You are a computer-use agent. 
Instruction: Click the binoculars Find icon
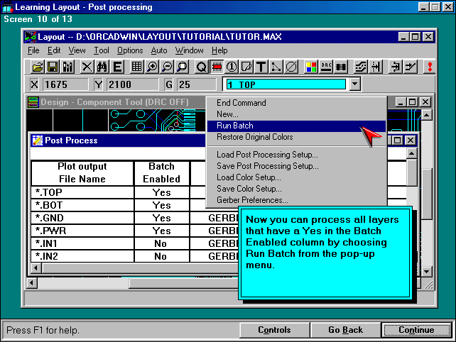coord(102,67)
